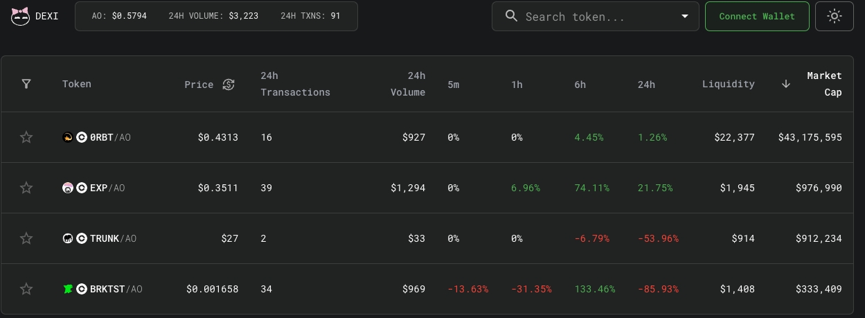Viewport: 865px width, 318px height.
Task: Favorite the 0RBT/AO pair star
Action: tap(26, 137)
